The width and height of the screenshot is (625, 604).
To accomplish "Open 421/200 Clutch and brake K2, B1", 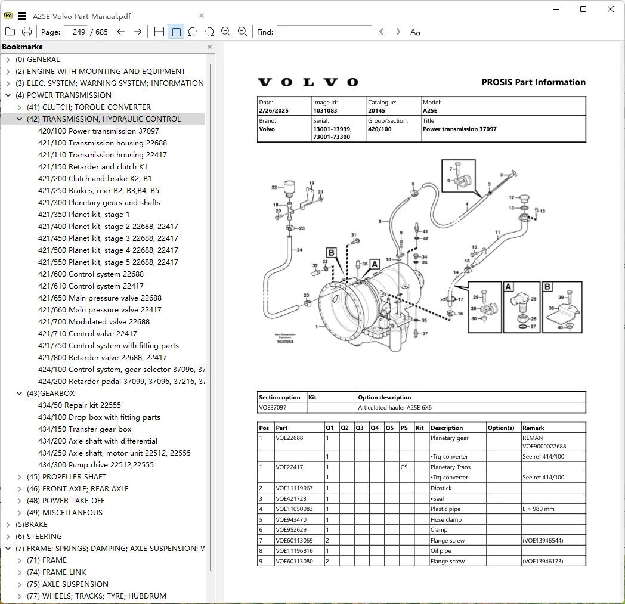I will coord(95,179).
